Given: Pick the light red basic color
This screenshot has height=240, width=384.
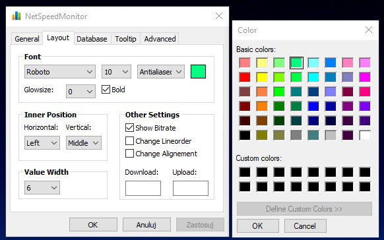Looking at the screenshot, I should 245,63.
